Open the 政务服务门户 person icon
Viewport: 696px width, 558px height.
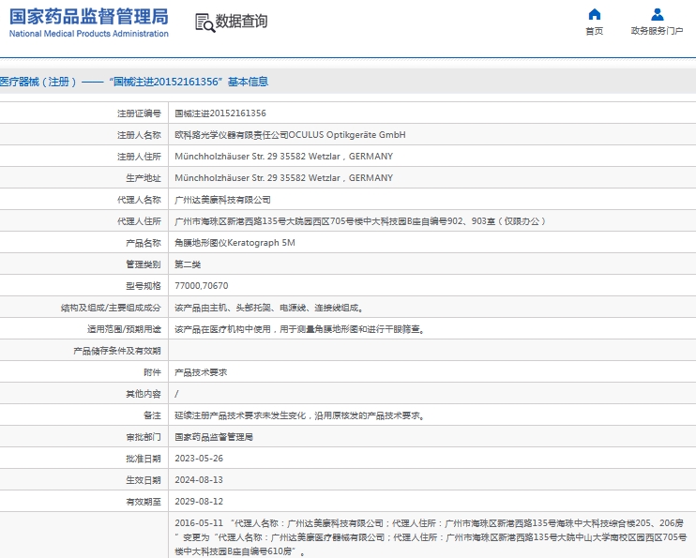click(x=657, y=15)
